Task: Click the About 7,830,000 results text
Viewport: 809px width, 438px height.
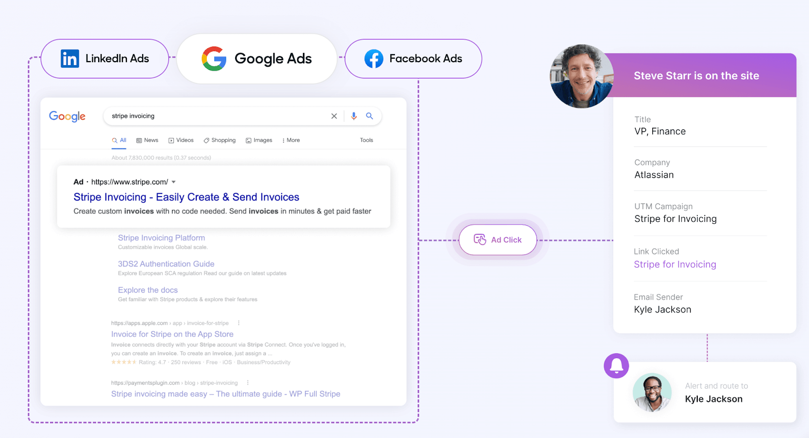Action: tap(161, 158)
